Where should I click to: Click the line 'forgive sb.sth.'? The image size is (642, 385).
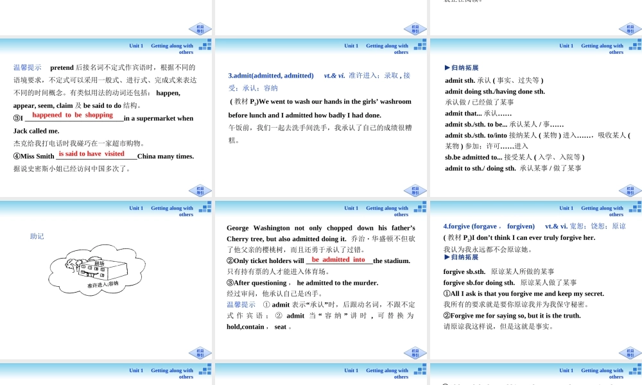(x=499, y=271)
